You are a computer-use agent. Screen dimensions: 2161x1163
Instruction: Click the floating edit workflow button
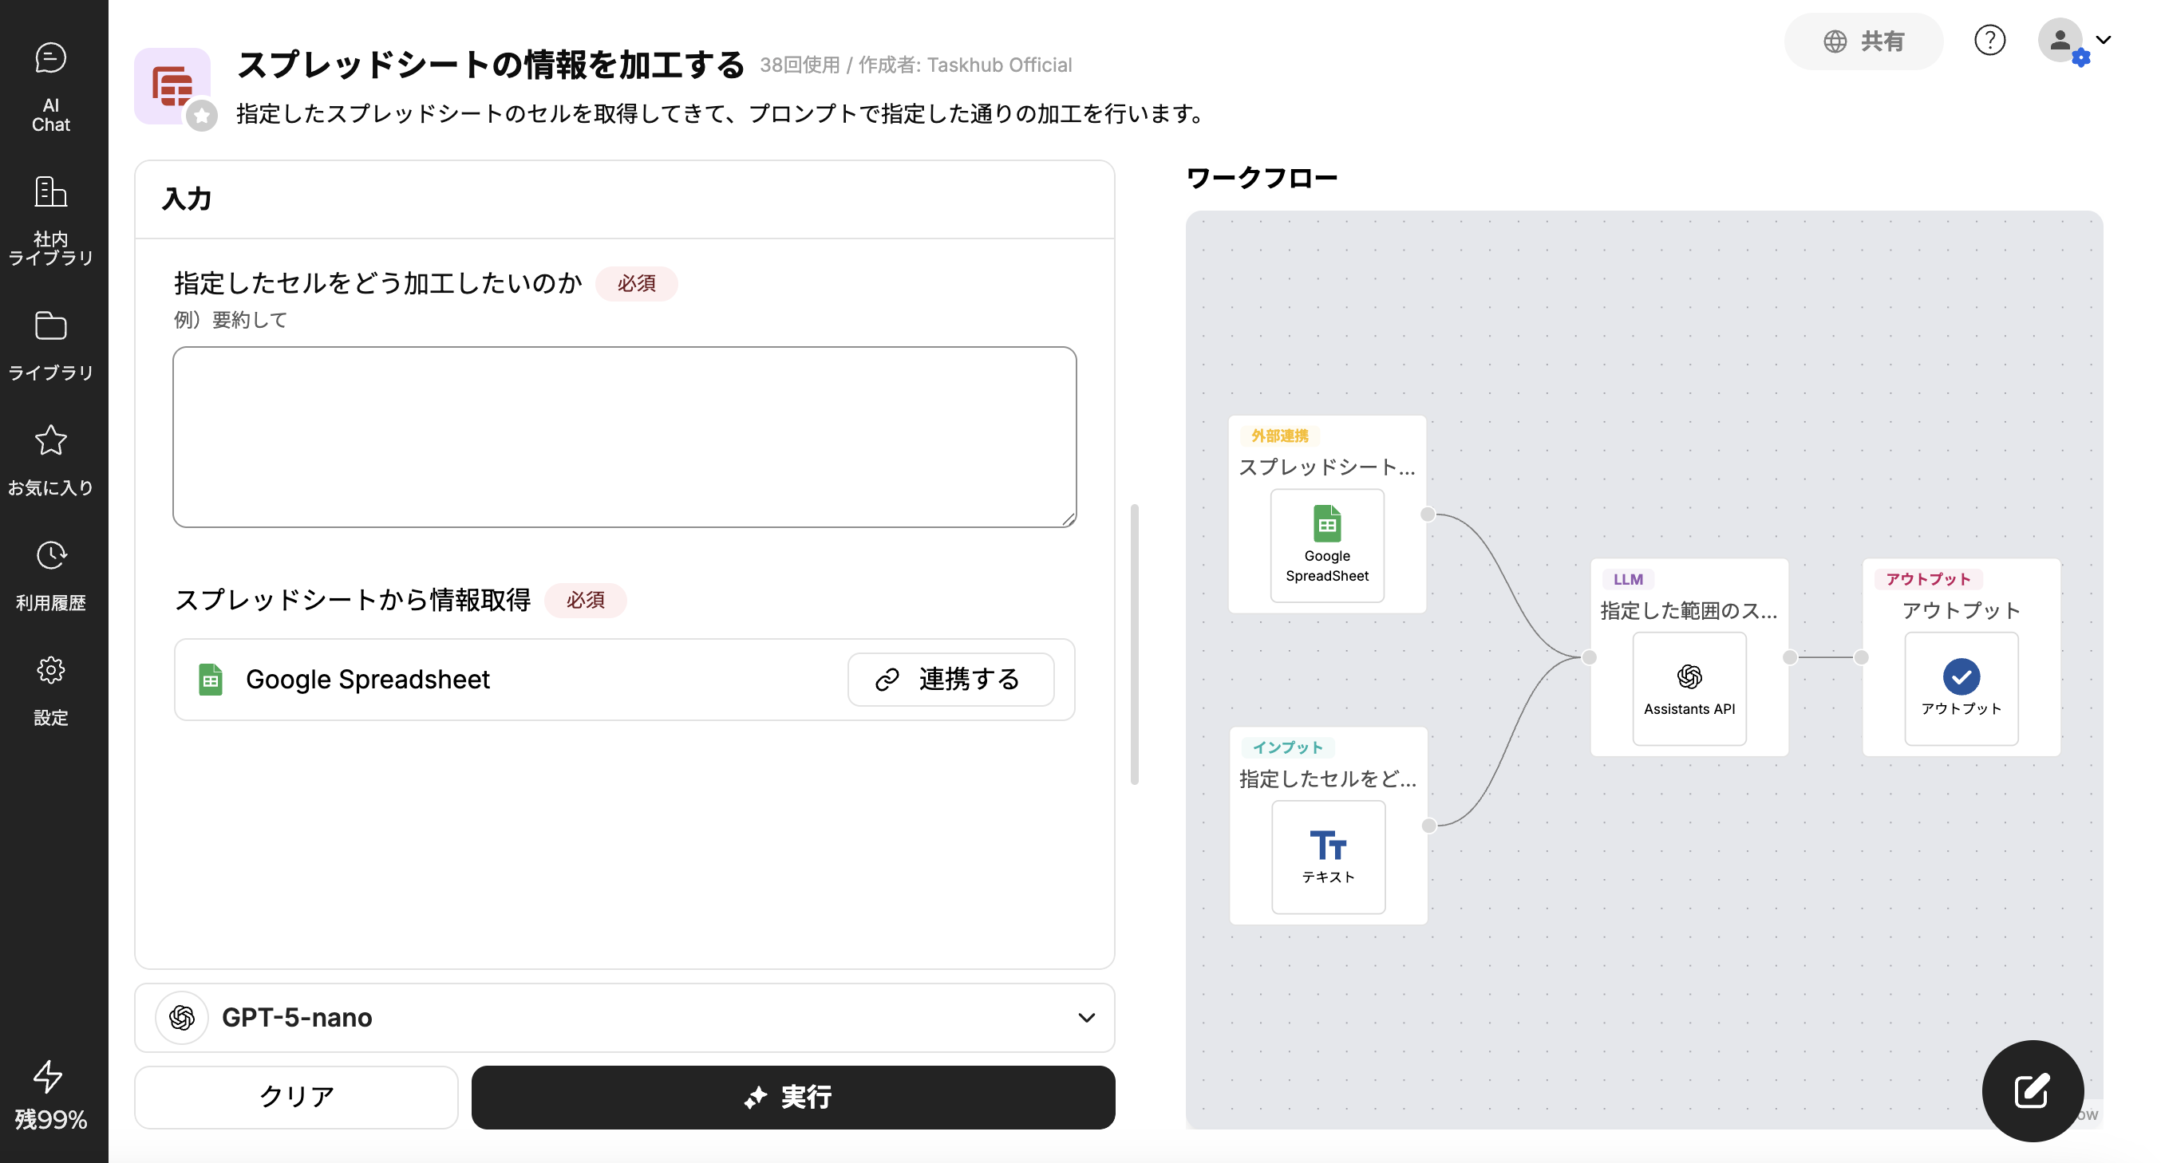(2032, 1090)
